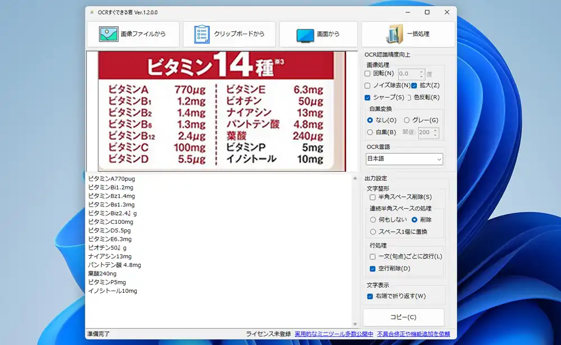Screen dimensions: 561x345
Task: Click the app icon in title bar
Action: [91, 12]
